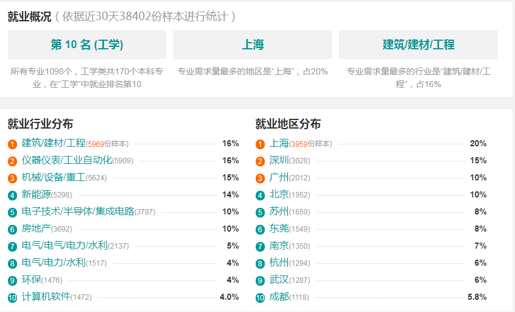515x312 pixels.
Task: Open the 北京 region link
Action: pyautogui.click(x=279, y=194)
